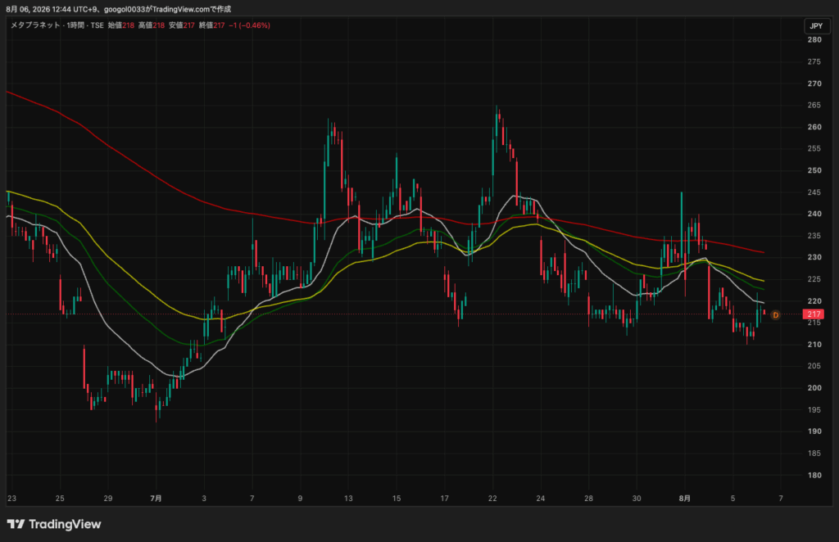Click the 225 price axis label

(814, 279)
